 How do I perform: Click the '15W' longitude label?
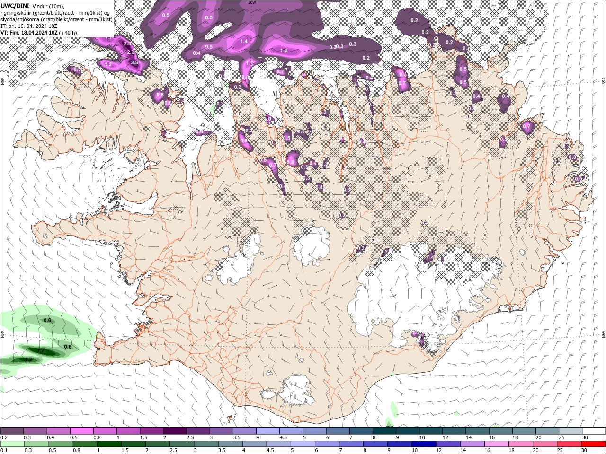(x=501, y=2)
